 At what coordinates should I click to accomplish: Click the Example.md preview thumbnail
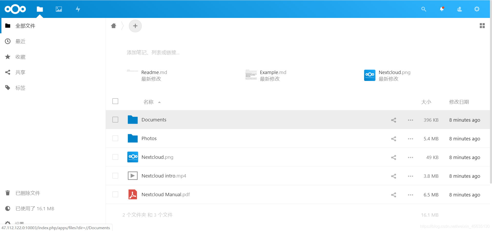pyautogui.click(x=251, y=75)
